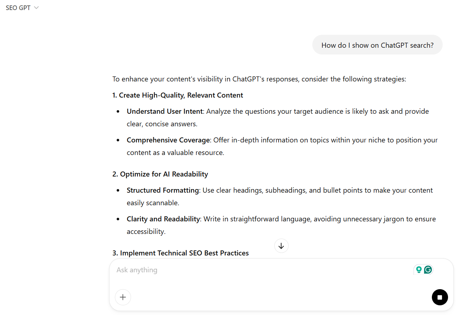Screen dimensions: 457x315
Task: Focus the Ask anything input field
Action: click(251, 270)
